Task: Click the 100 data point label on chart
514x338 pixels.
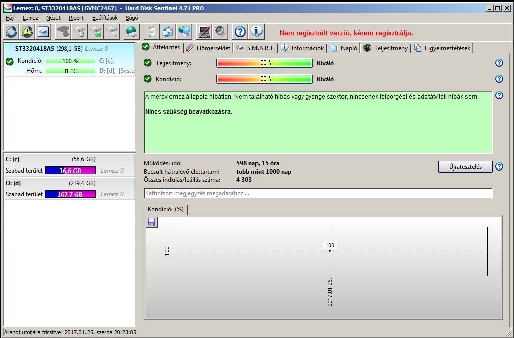Action: pyautogui.click(x=330, y=245)
